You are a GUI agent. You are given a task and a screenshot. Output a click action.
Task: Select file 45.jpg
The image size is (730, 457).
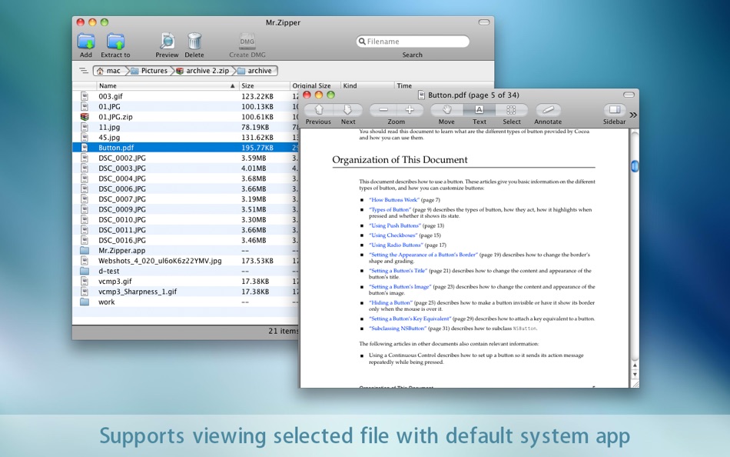click(x=185, y=138)
